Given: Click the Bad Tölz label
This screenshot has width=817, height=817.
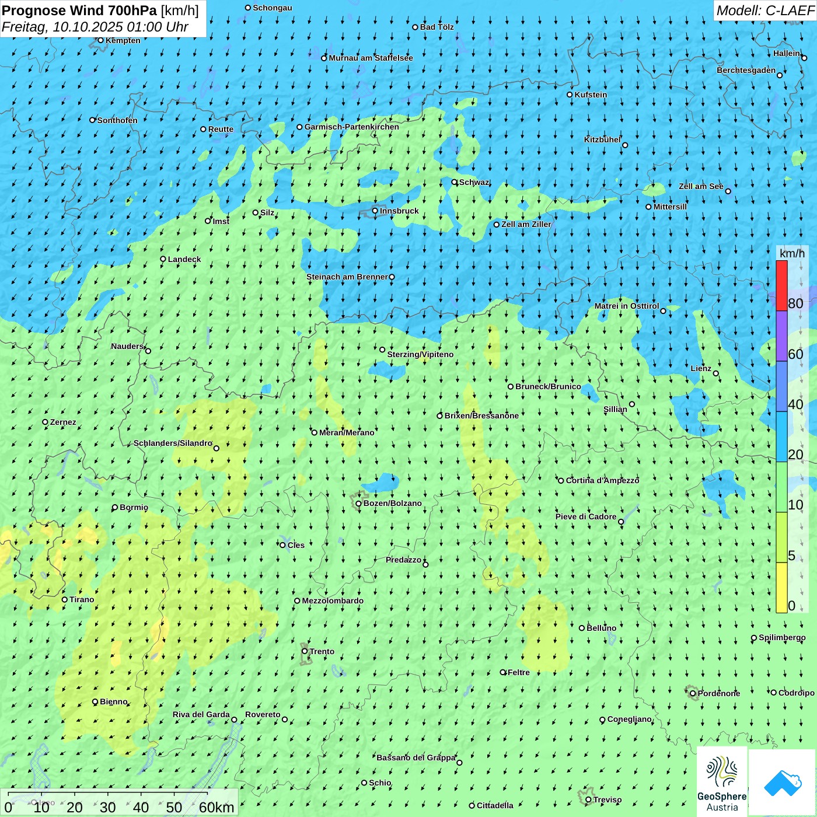Looking at the screenshot, I should [437, 27].
